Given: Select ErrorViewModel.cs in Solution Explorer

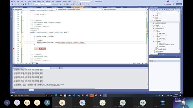Looking at the screenshot, I should click(162, 27).
